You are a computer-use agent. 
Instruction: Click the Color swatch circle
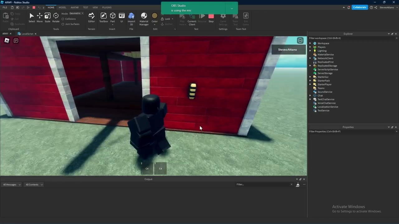[155, 16]
